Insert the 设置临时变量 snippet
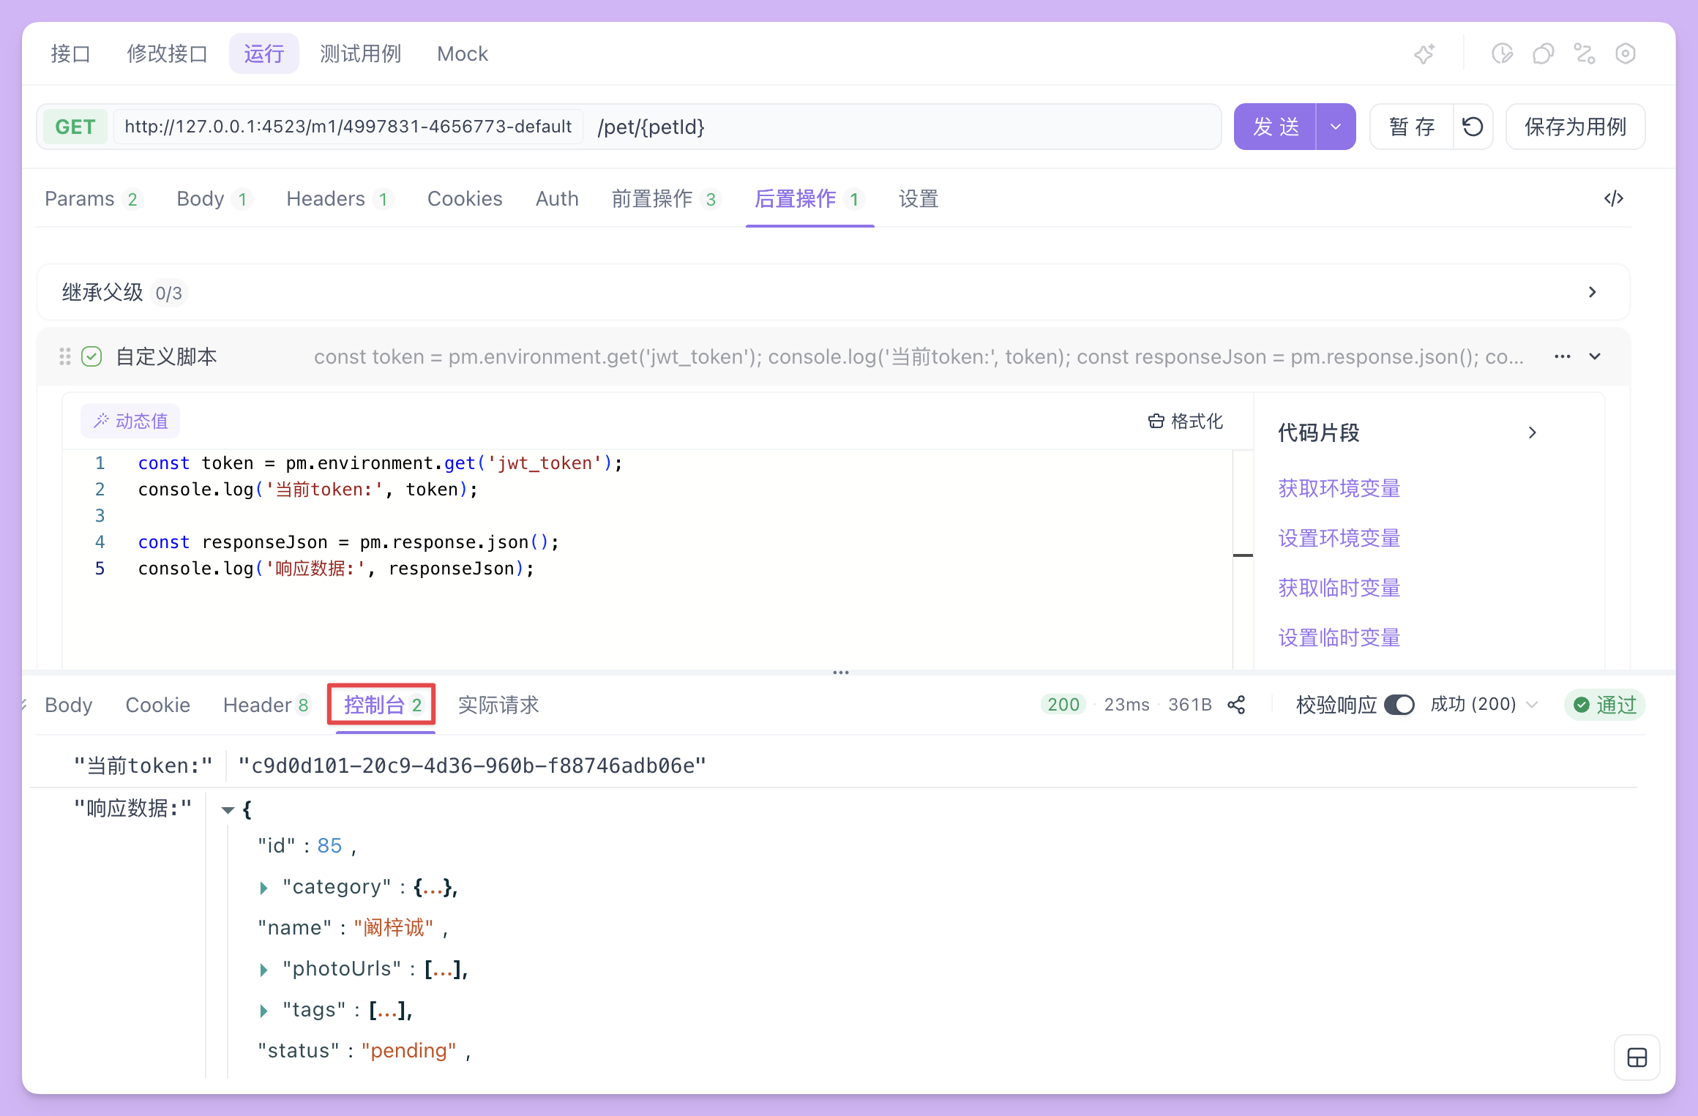This screenshot has width=1698, height=1116. [1339, 637]
